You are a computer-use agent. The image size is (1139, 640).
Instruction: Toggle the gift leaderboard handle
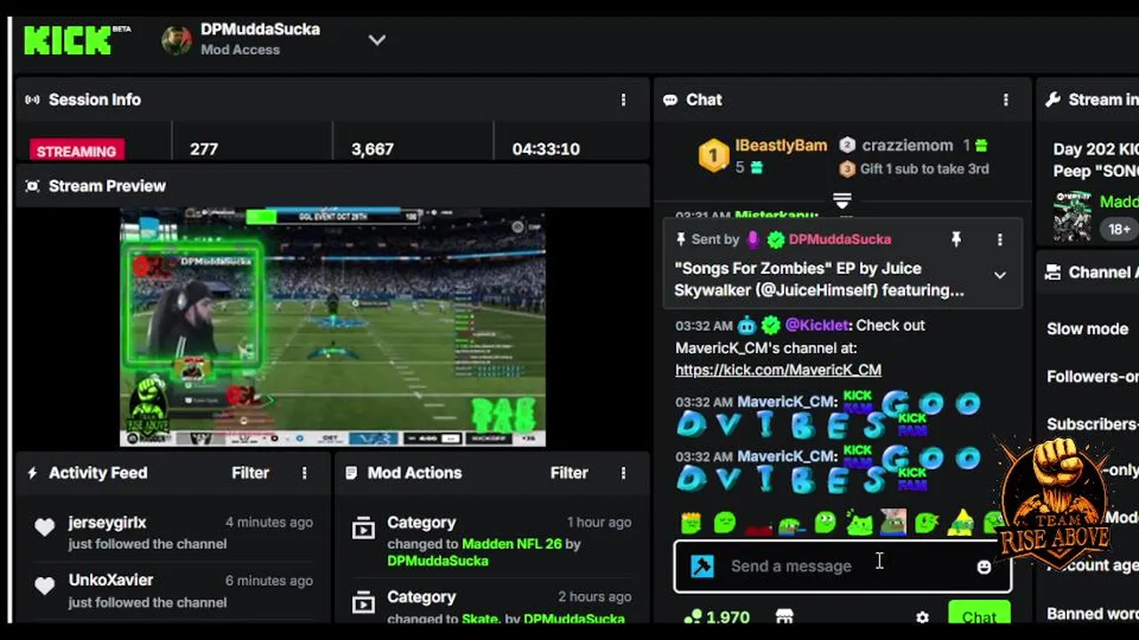(x=842, y=200)
